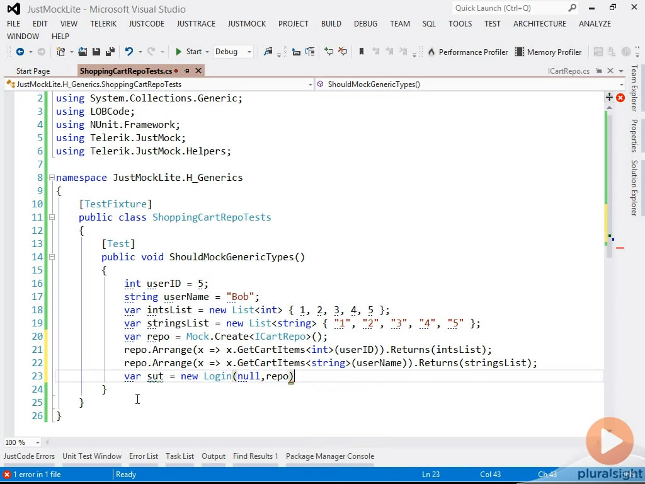Start debugging with the green play icon

click(x=178, y=52)
